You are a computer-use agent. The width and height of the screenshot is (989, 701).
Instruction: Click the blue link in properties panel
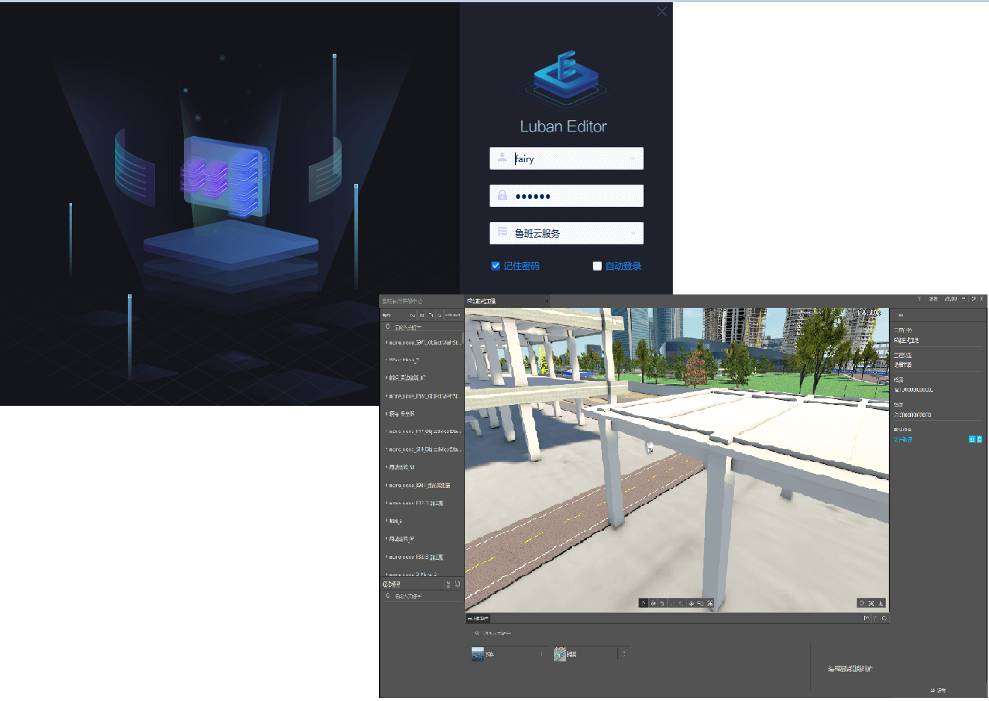click(x=903, y=439)
